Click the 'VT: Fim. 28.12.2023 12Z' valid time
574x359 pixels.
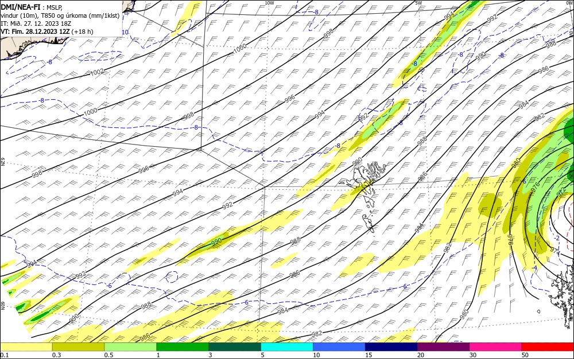point(35,32)
